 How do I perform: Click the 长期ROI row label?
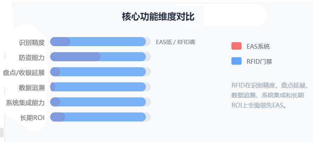[x=32, y=118]
